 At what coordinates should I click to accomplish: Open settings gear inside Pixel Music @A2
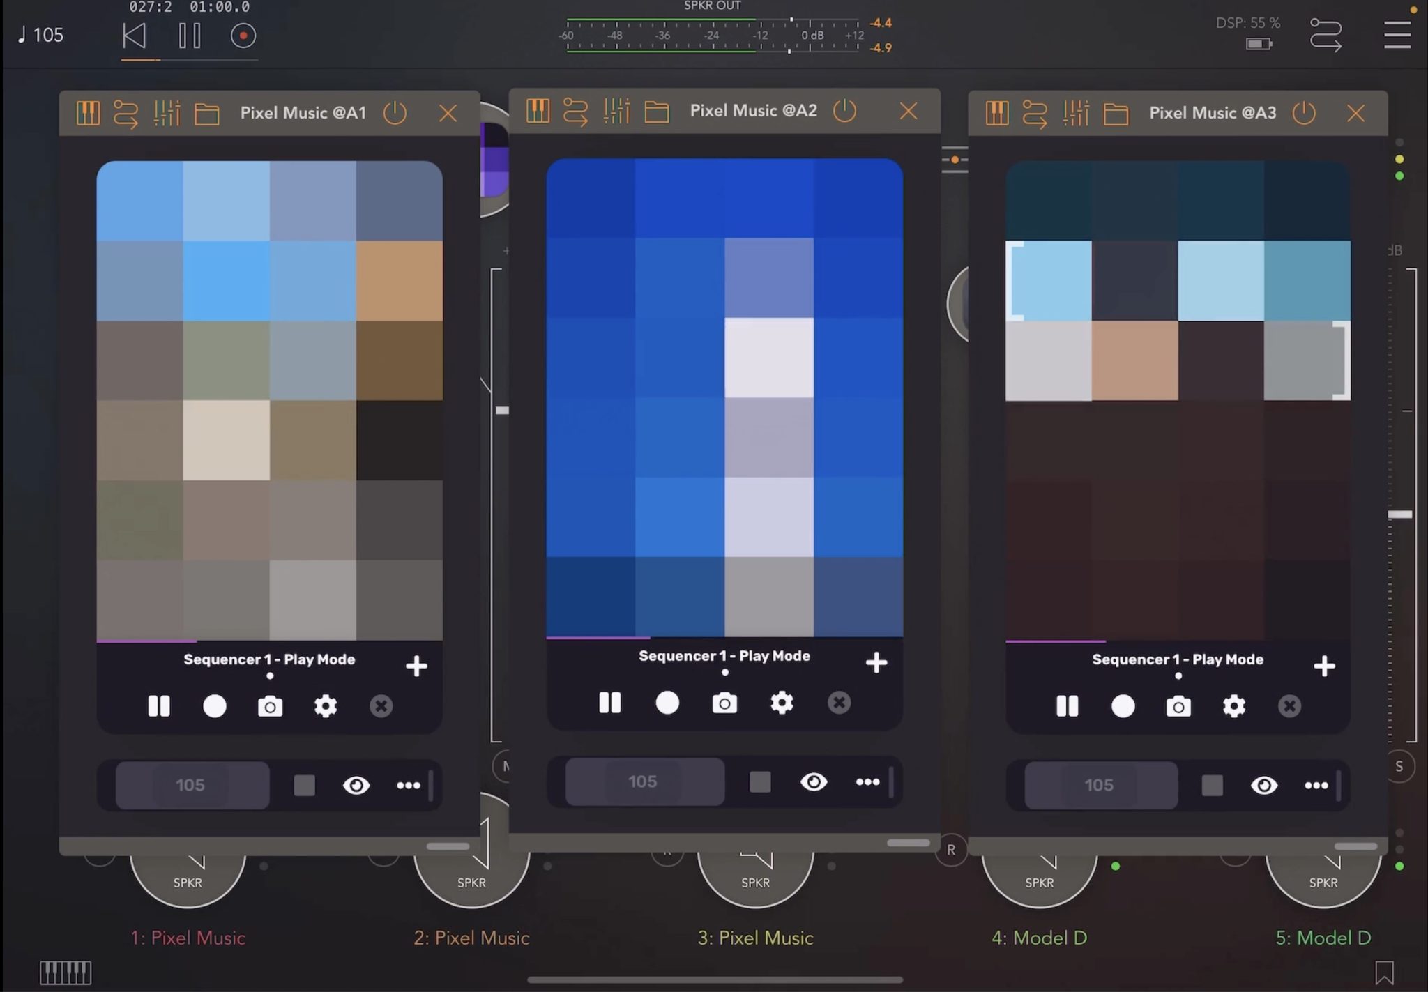click(782, 703)
